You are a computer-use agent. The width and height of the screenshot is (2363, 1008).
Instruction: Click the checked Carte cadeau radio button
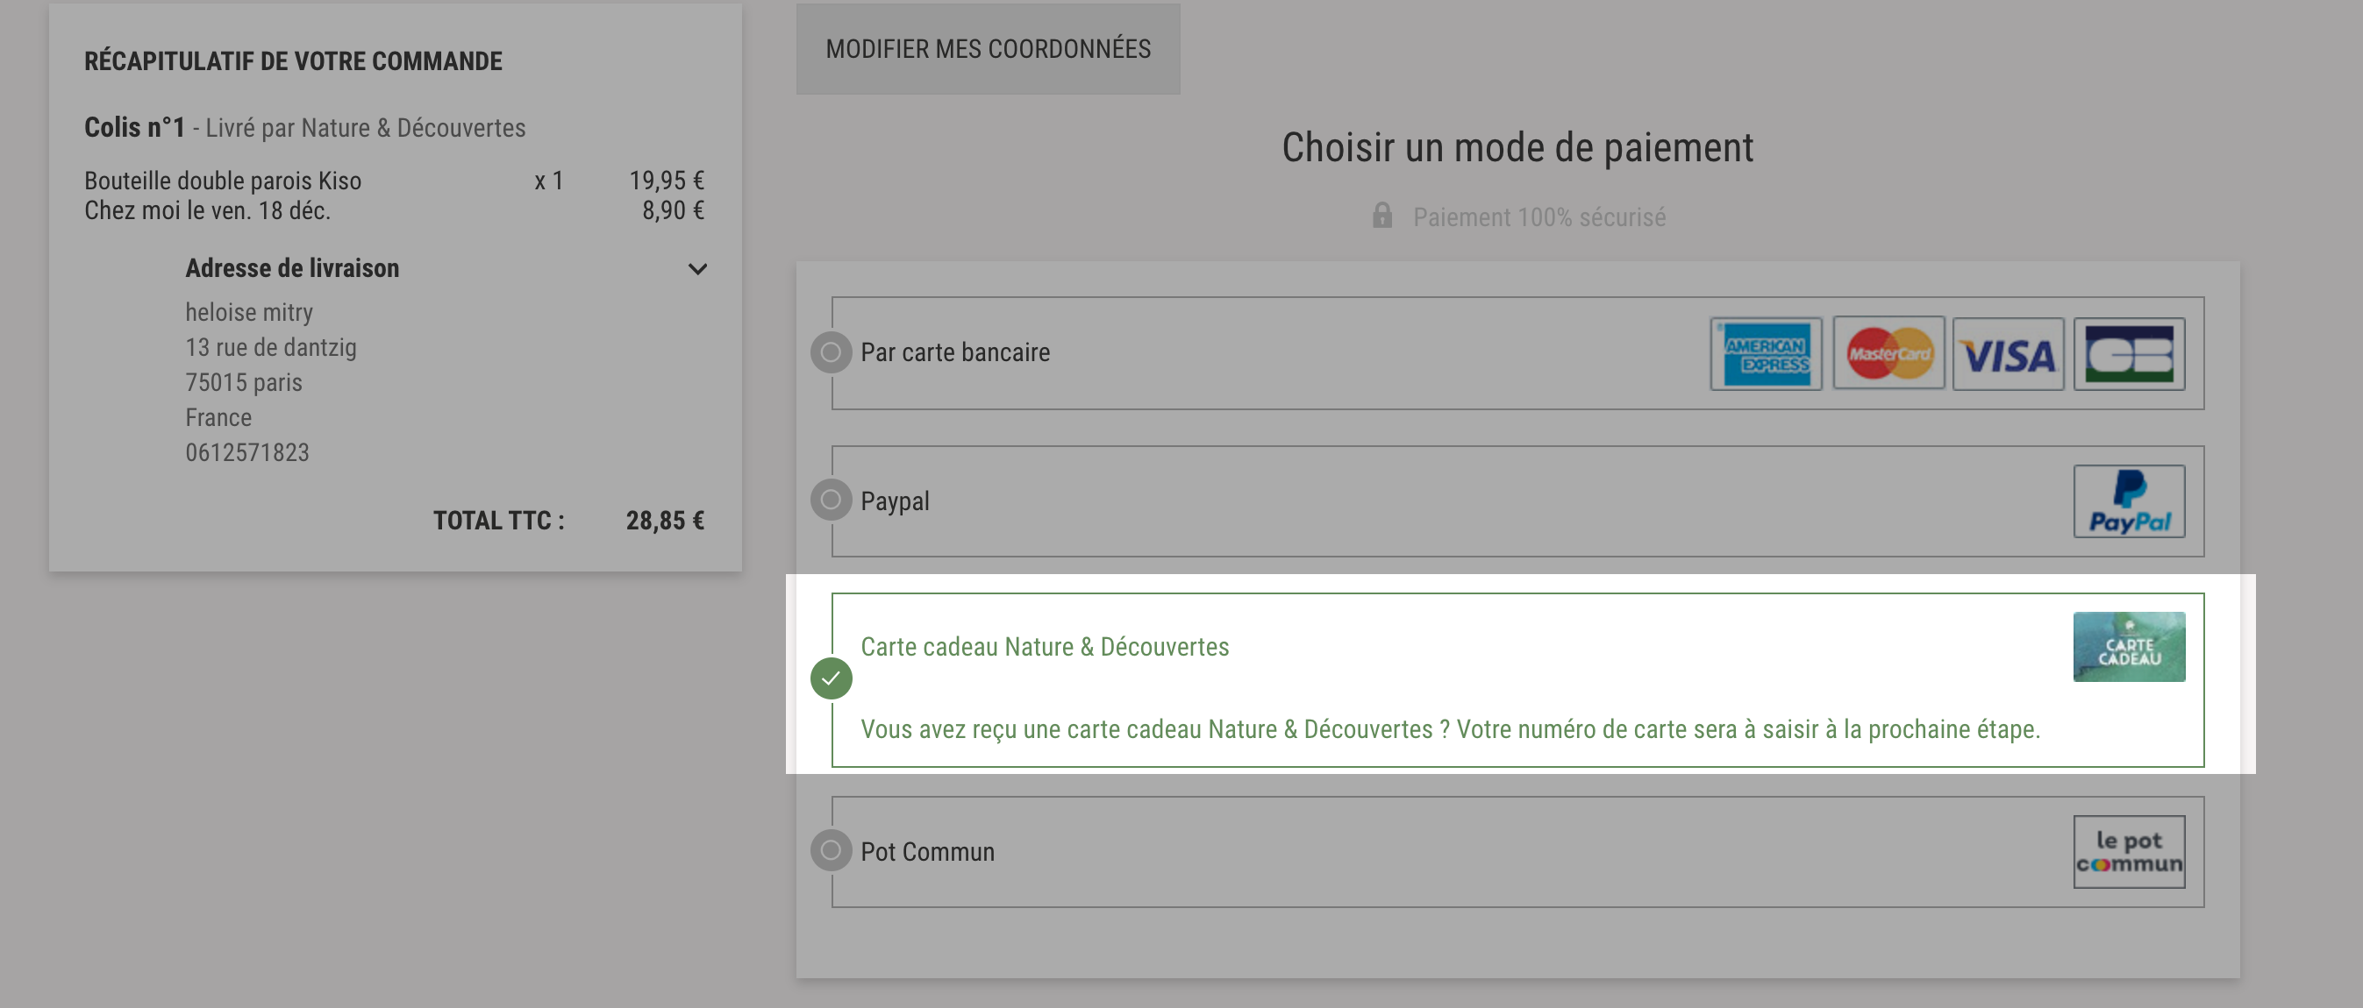tap(832, 679)
